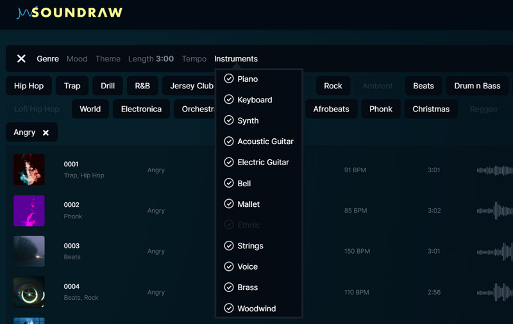Click the SOUNDRAW logo
This screenshot has height=324, width=513.
tap(69, 13)
